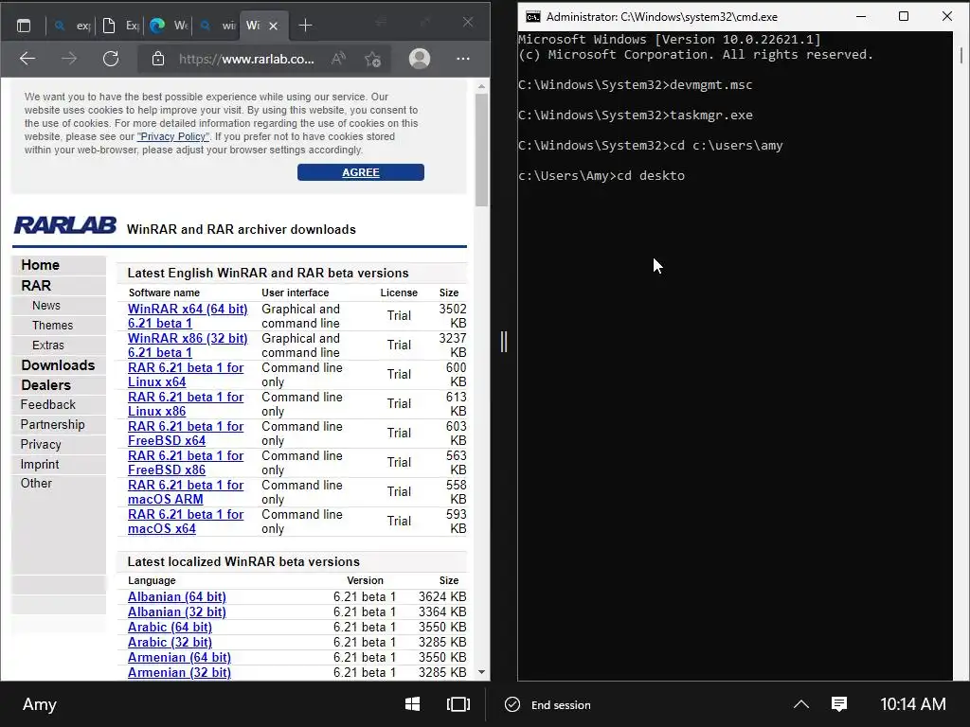Open the Edge tab actions menu icon
The width and height of the screenshot is (970, 727).
pos(24,26)
